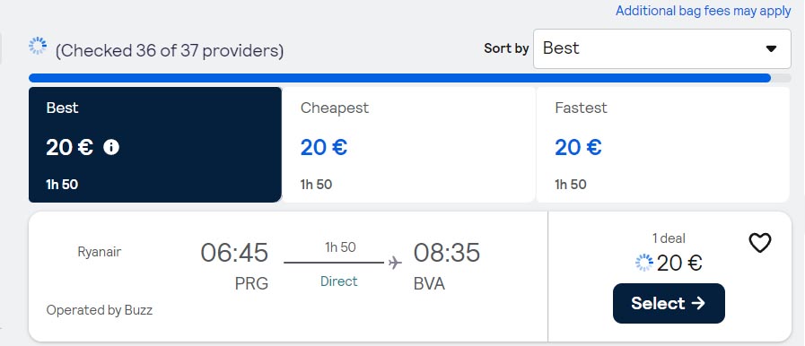Click the airplane icon on flight route line
This screenshot has width=805, height=346.
(395, 263)
